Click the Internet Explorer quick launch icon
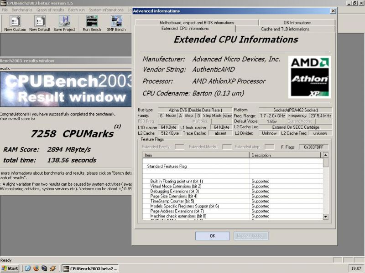 tap(28, 268)
